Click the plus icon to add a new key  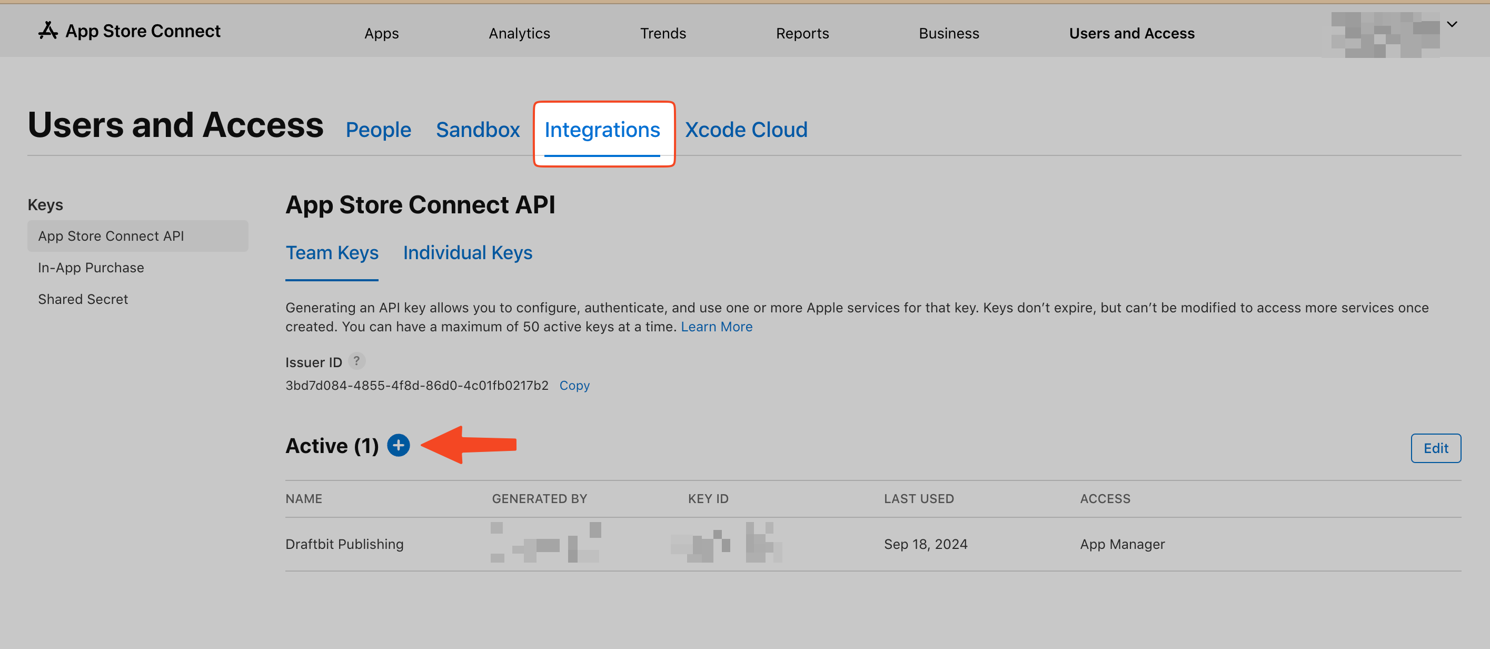[x=399, y=445]
